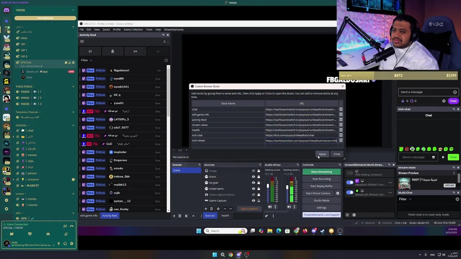Image resolution: width=461 pixels, height=259 pixels.
Task: Add output in StreamElements Multi-Stream dock
Action: click(347, 215)
